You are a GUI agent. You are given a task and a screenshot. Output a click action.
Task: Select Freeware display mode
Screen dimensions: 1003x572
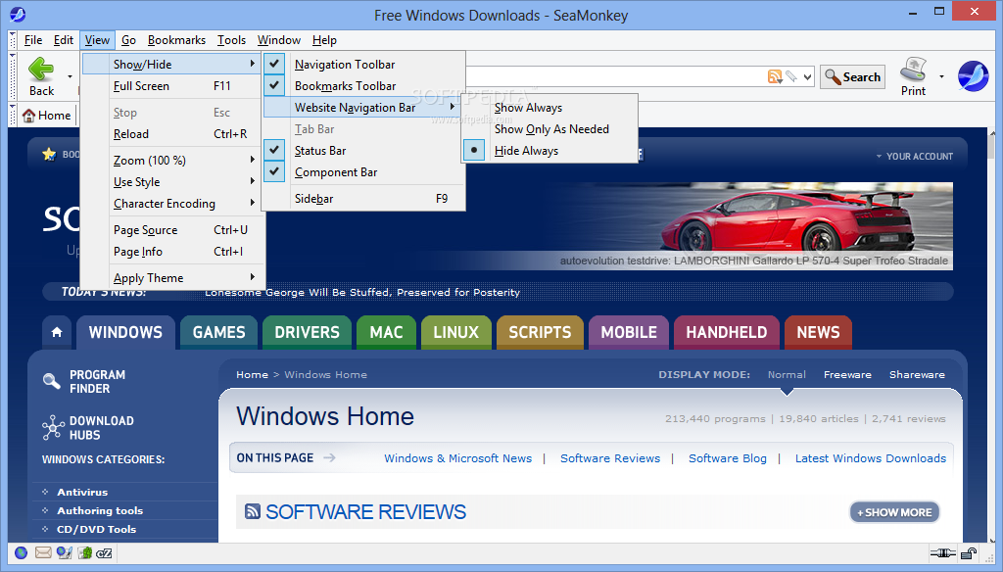point(847,374)
